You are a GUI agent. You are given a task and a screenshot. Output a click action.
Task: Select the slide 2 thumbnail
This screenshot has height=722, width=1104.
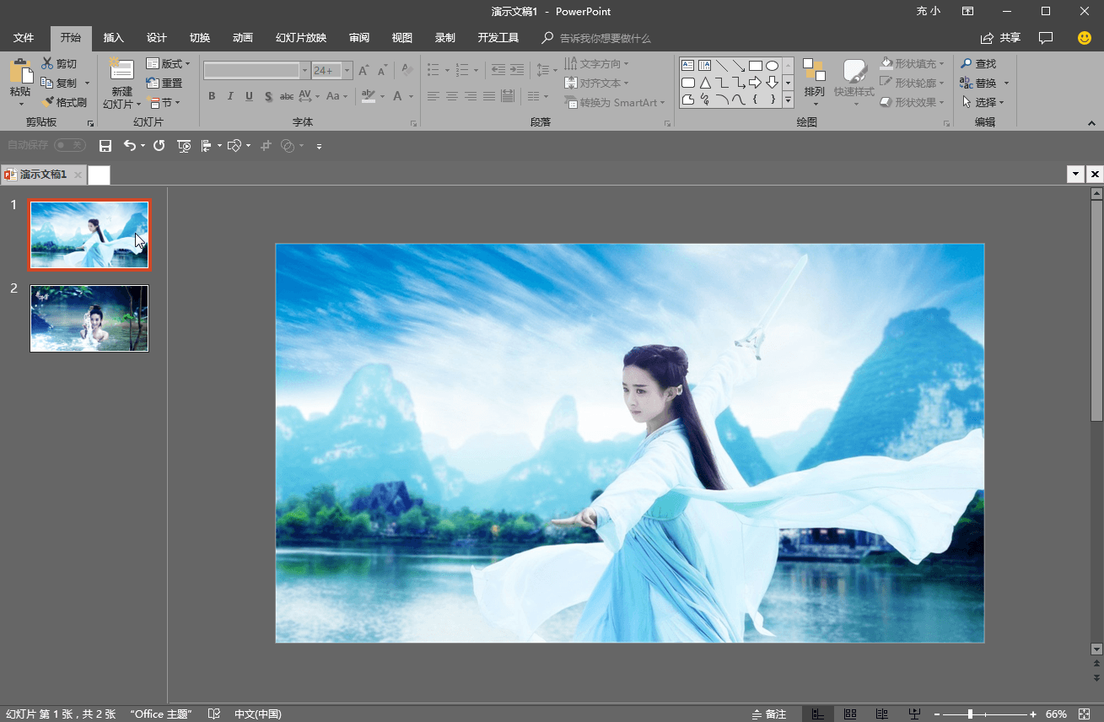tap(89, 318)
